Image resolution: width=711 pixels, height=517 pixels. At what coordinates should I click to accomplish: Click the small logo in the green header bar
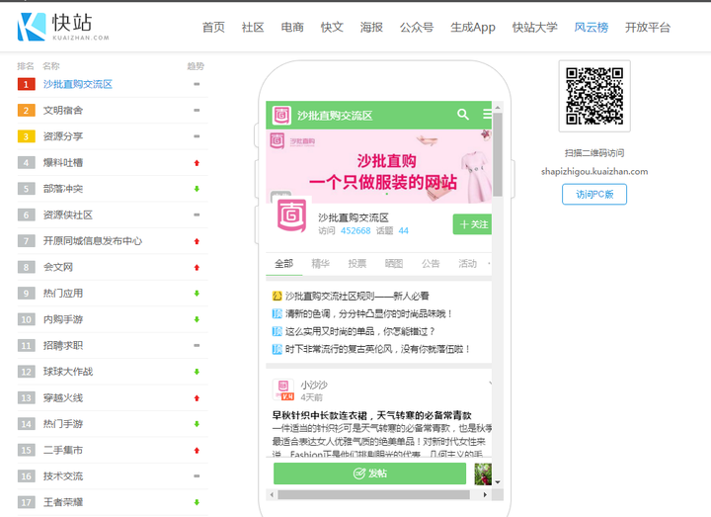pyautogui.click(x=281, y=115)
